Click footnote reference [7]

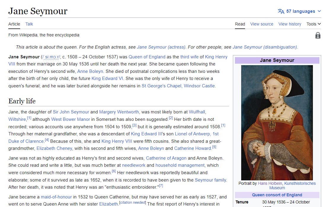(x=161, y=186)
